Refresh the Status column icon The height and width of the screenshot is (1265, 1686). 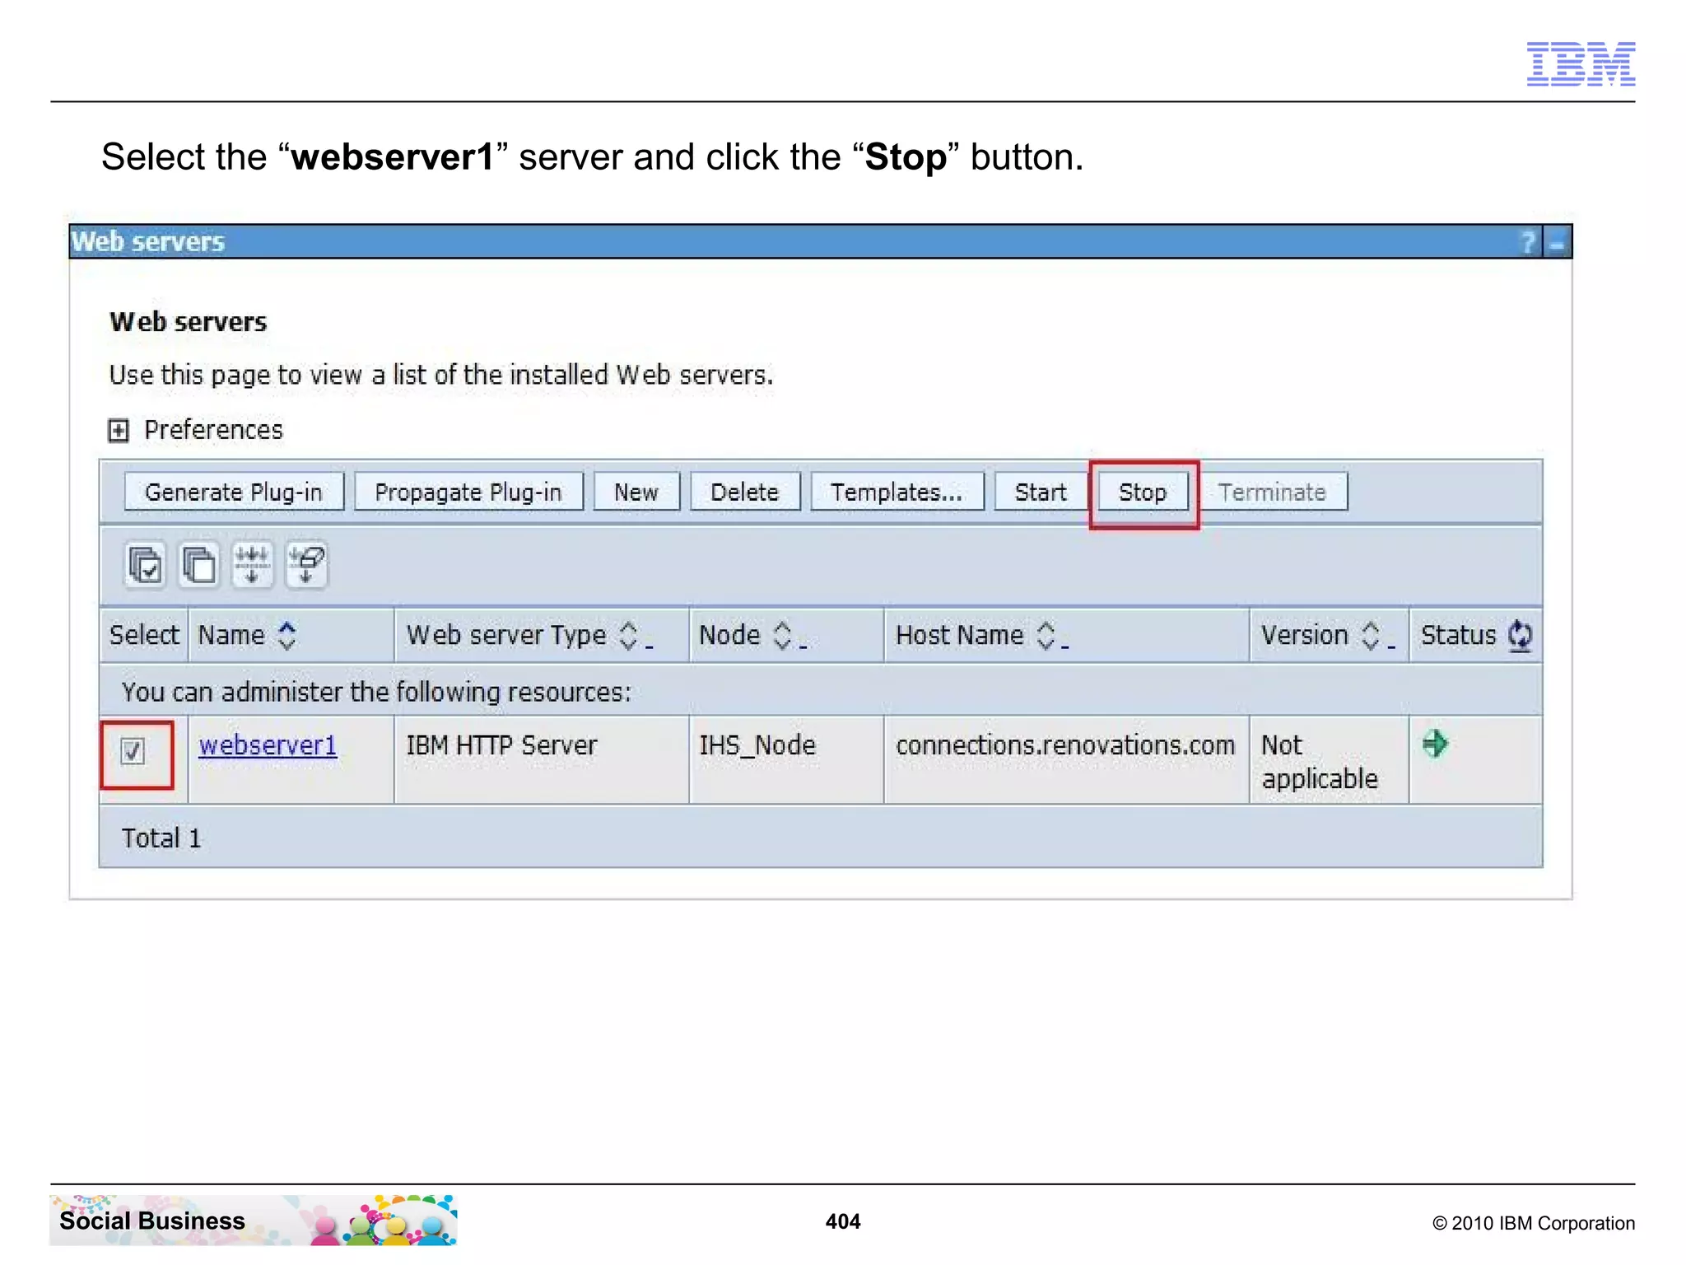[1520, 636]
